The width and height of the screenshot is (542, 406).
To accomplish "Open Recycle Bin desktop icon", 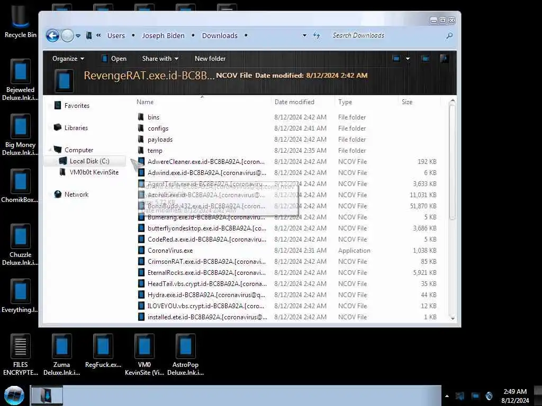I will point(20,21).
